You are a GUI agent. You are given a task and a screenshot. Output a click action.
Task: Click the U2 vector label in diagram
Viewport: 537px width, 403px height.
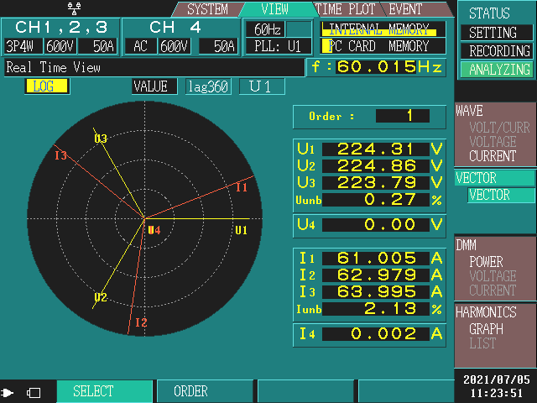coord(101,297)
